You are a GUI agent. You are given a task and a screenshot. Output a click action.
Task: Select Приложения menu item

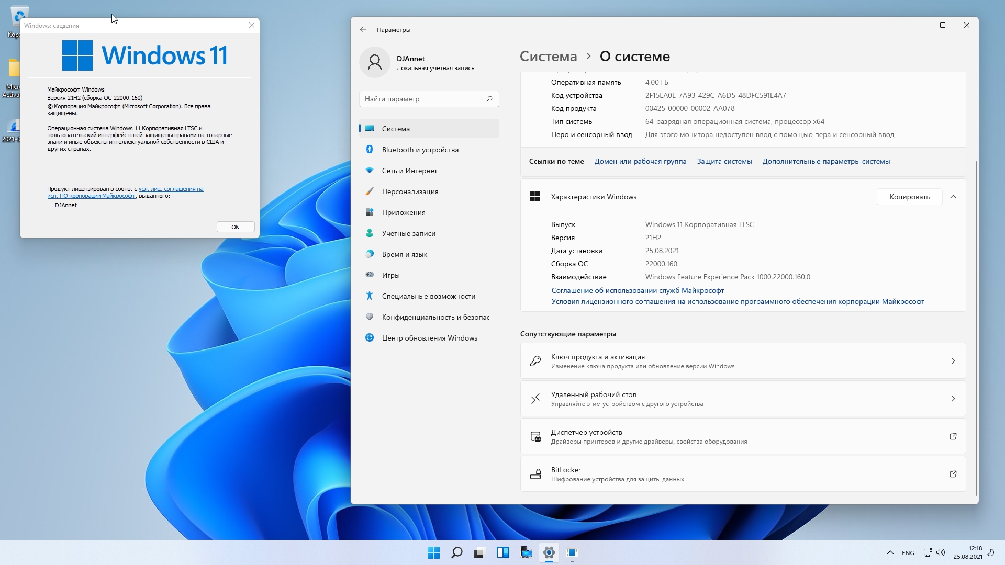tap(403, 212)
